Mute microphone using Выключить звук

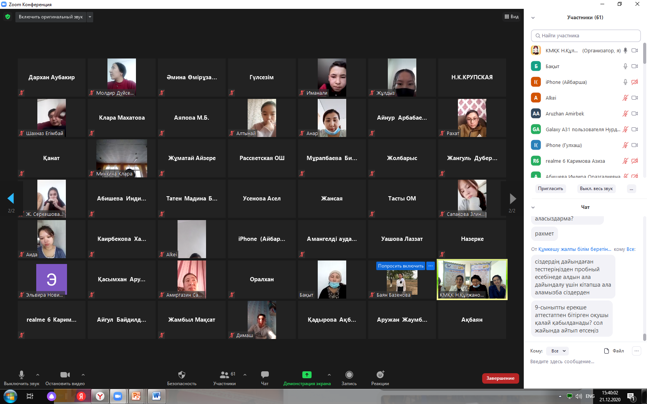22,375
